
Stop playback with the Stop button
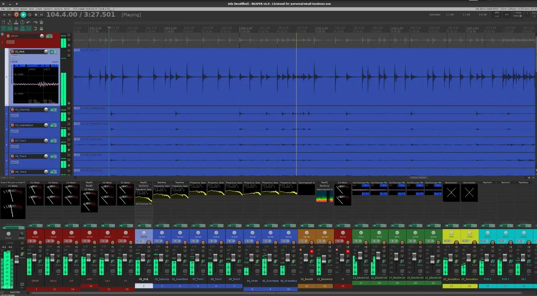36,15
